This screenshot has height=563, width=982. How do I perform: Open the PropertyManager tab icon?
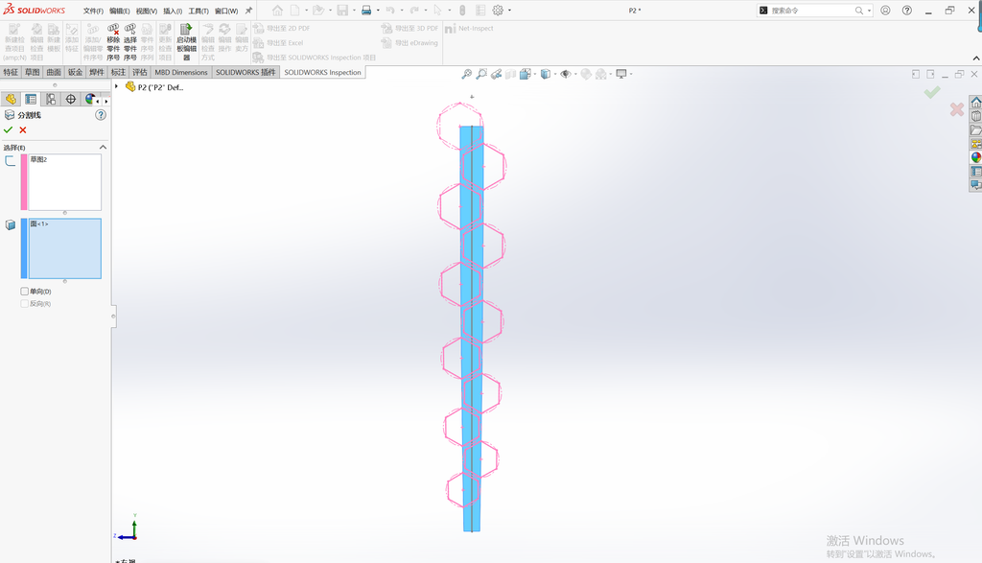(x=31, y=100)
